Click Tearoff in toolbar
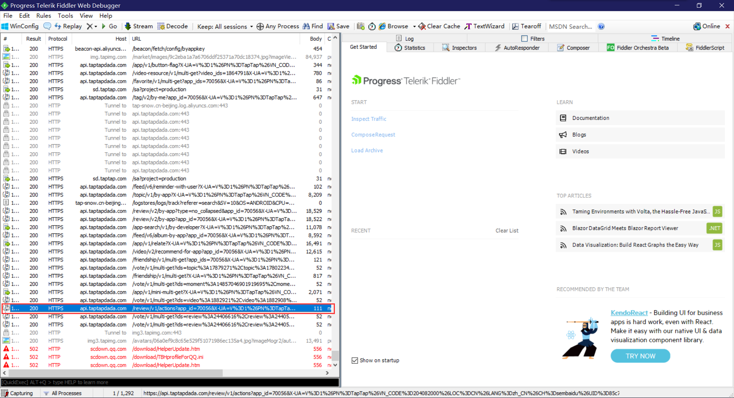734x398 pixels. [526, 26]
